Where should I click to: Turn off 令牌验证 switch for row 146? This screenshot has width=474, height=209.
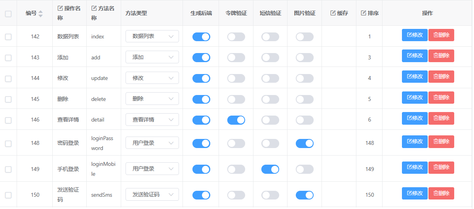[236, 120]
